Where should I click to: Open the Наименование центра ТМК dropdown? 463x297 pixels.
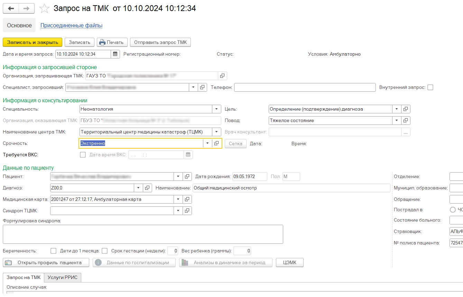click(x=216, y=132)
